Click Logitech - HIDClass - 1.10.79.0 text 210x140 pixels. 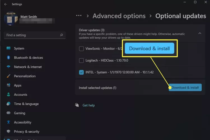click(x=107, y=60)
